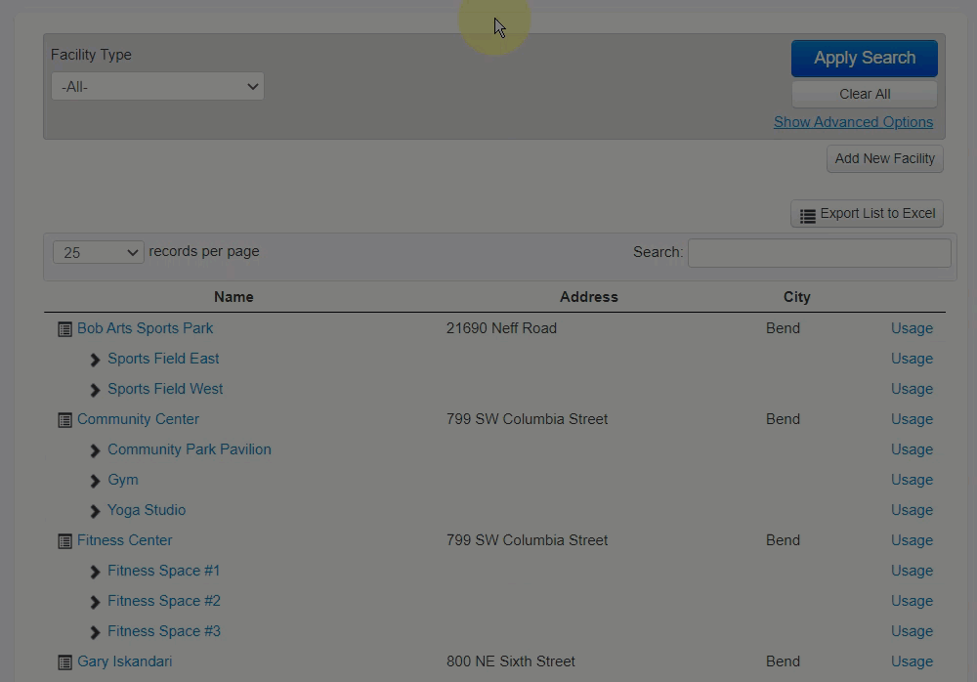Open the Community Park Pavilion link
The image size is (977, 682).
pos(189,449)
